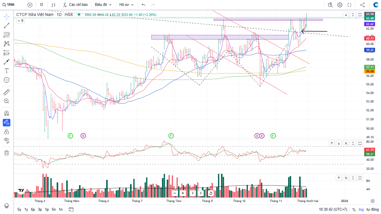The height and width of the screenshot is (214, 381).
Task: Hide all drawings with eye icon
Action: pos(7,140)
